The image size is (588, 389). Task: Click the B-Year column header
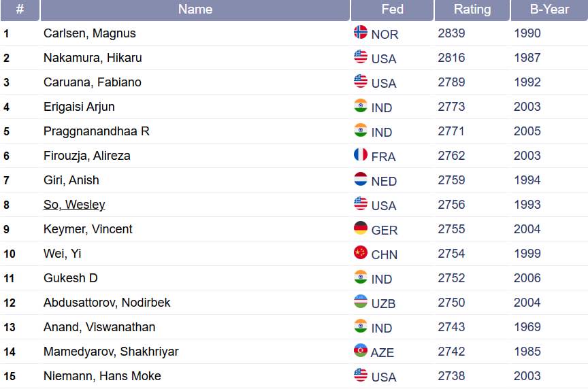click(549, 10)
